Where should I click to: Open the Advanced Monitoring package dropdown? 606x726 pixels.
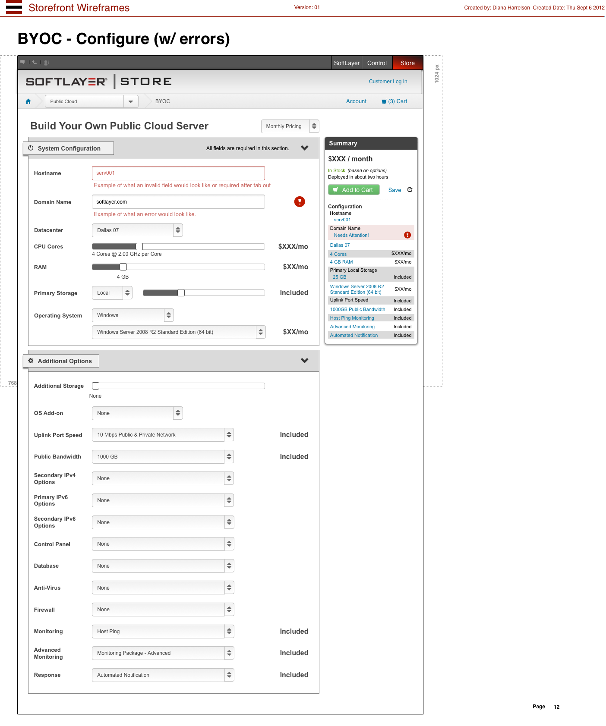pyautogui.click(x=163, y=653)
